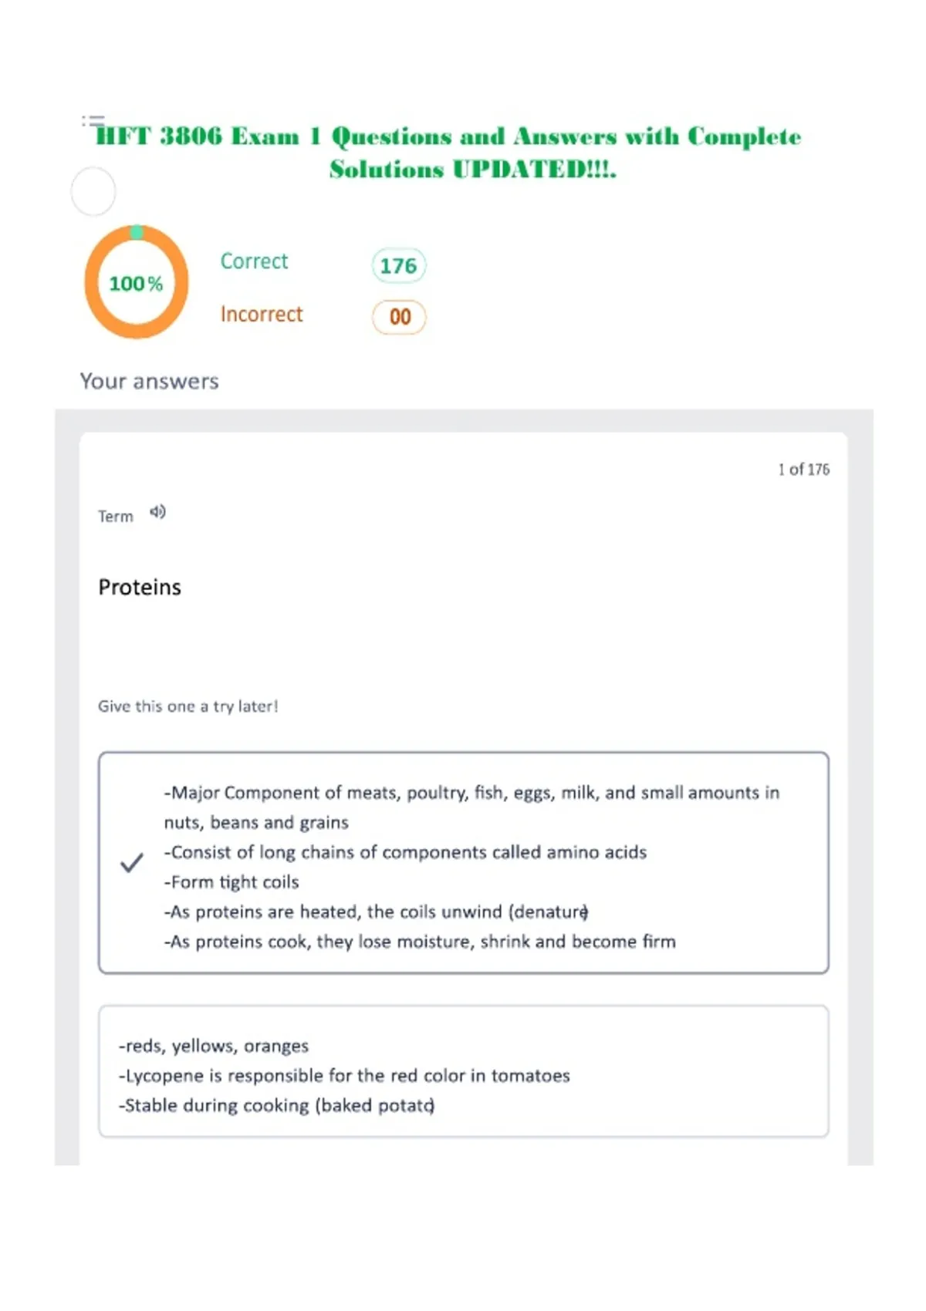The height and width of the screenshot is (1311, 926).
Task: Click the line about Lycopene and tomatoes
Action: click(x=344, y=1076)
